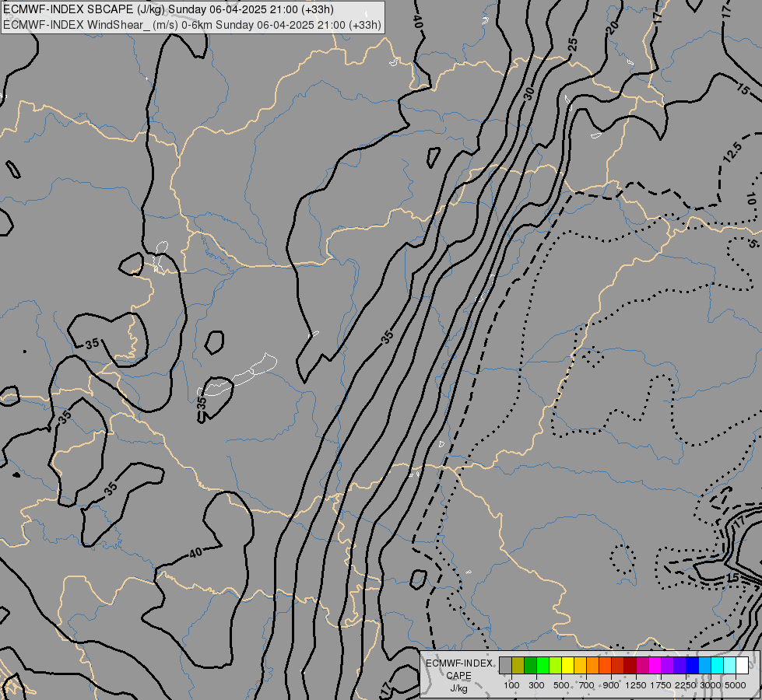Select the legend value 500
Screen dimensions: 762x700
click(561, 685)
